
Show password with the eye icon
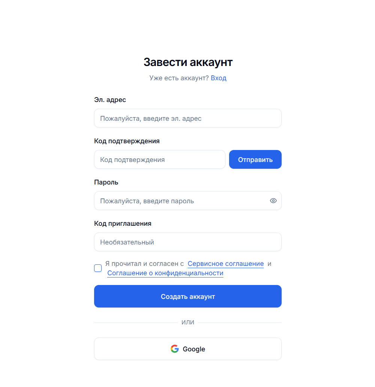coord(273,201)
